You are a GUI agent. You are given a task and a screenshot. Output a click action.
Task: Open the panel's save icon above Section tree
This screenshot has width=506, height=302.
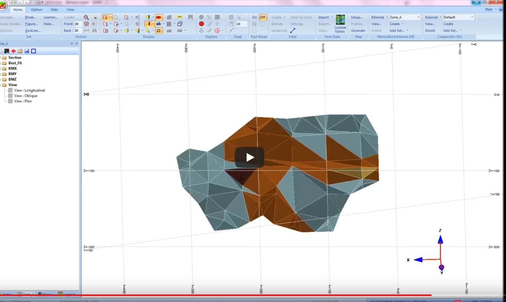(x=27, y=51)
